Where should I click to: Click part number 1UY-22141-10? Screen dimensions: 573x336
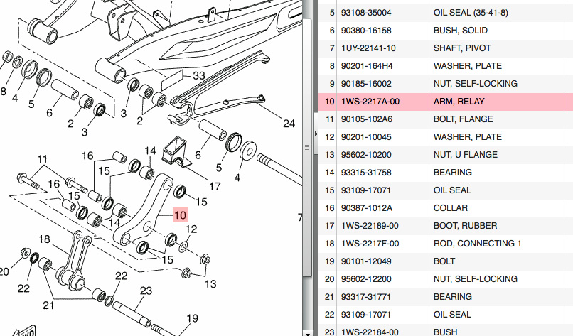[369, 48]
